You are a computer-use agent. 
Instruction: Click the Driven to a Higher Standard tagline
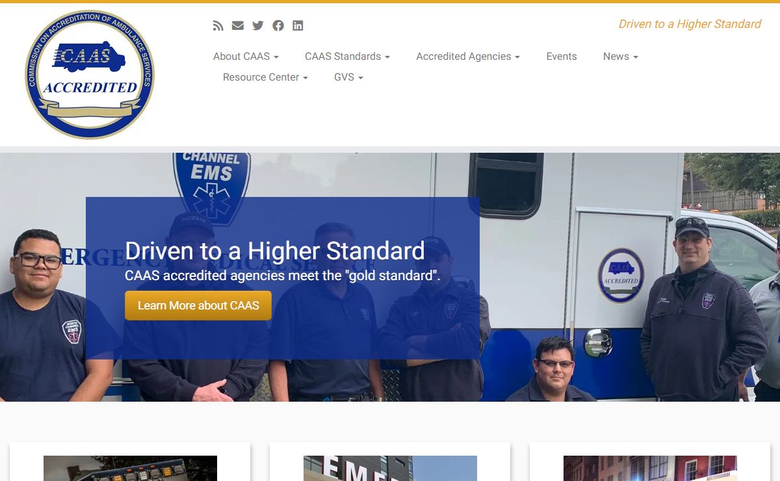pos(690,24)
